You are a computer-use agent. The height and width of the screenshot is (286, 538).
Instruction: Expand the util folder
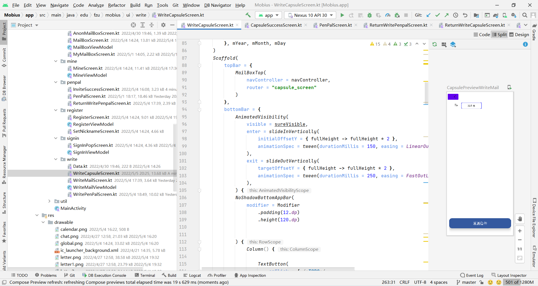click(49, 201)
